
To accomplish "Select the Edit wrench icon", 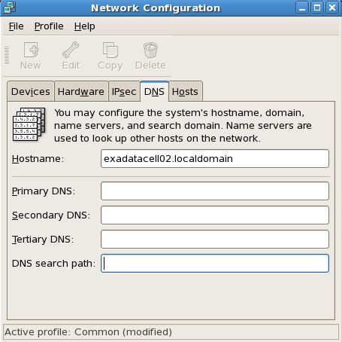I will coord(71,50).
